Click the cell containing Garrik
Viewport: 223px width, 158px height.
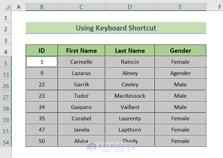(81, 84)
